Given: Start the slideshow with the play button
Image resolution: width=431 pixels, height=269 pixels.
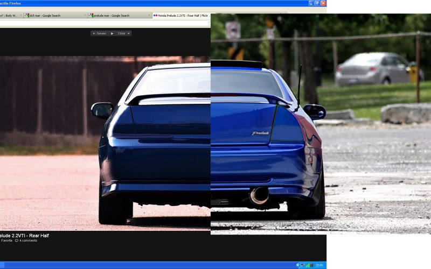Looking at the screenshot, I should (x=112, y=33).
